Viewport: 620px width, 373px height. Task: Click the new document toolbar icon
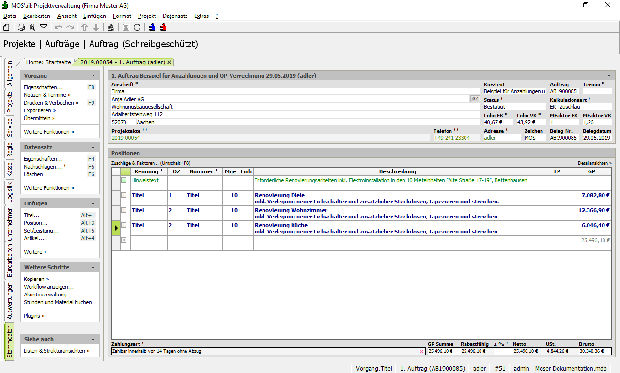pos(6,27)
